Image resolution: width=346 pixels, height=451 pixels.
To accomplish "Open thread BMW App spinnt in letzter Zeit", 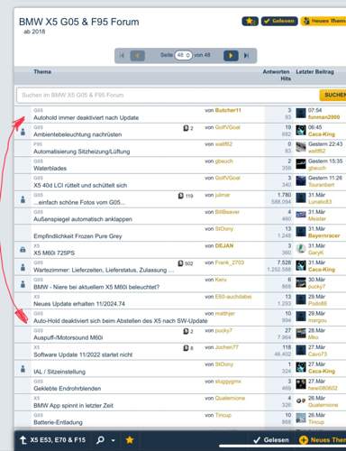I will tap(74, 405).
